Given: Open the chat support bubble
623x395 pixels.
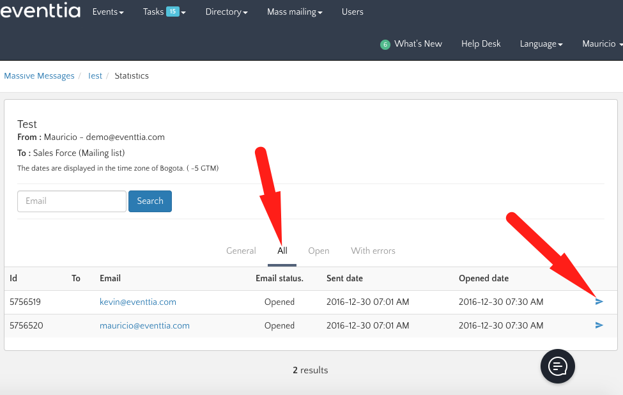Looking at the screenshot, I should (x=558, y=366).
